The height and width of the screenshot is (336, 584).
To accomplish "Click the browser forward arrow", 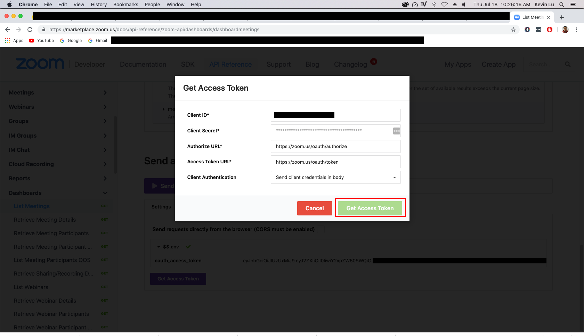I will pos(19,30).
